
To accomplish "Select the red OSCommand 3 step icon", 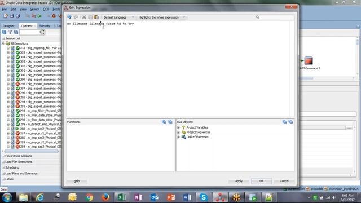I will [309, 61].
